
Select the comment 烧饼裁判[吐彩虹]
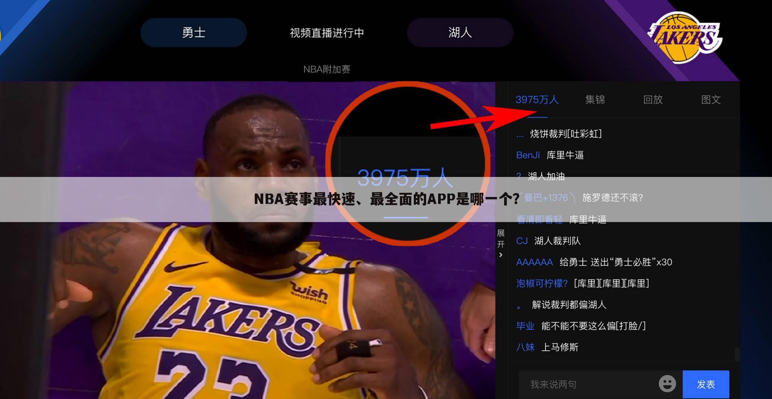[x=566, y=134]
